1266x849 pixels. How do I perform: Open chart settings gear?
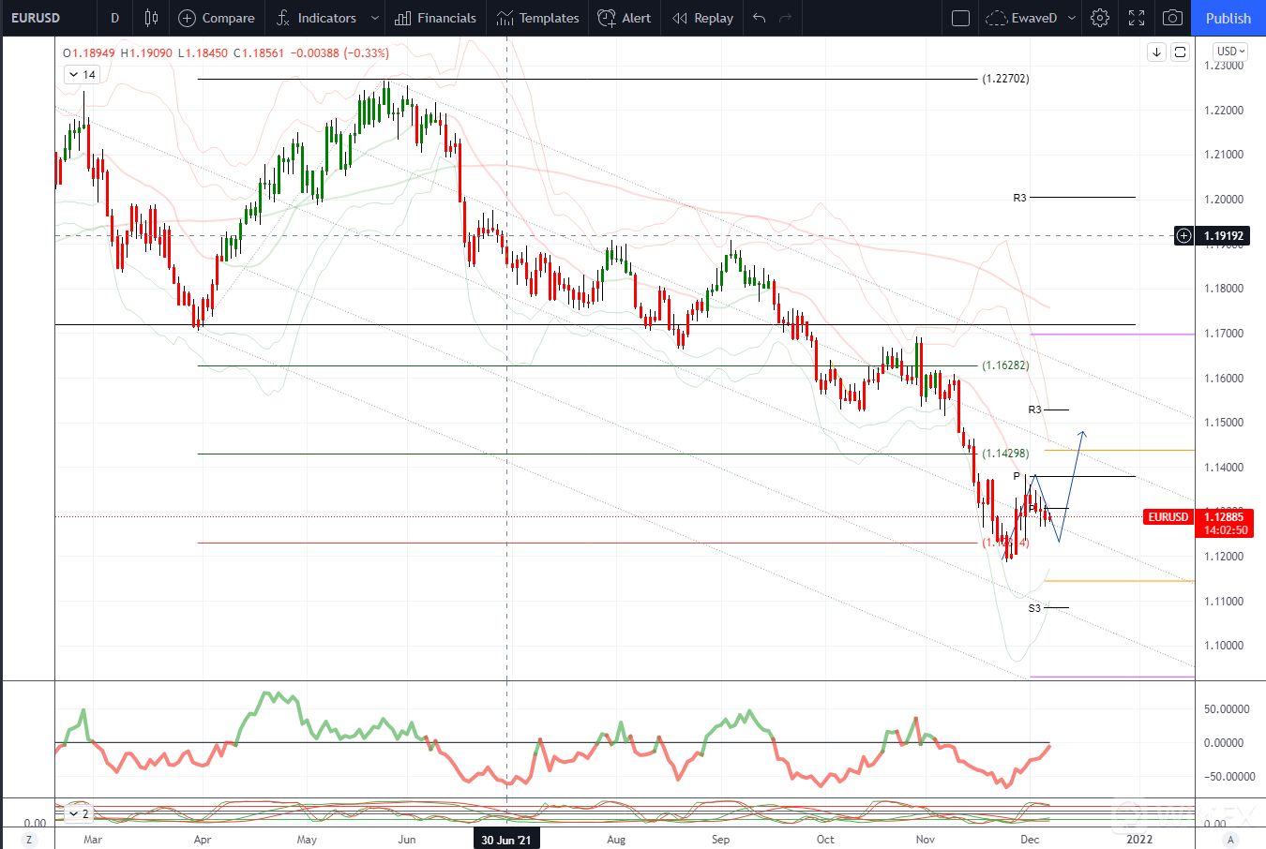pyautogui.click(x=1100, y=18)
